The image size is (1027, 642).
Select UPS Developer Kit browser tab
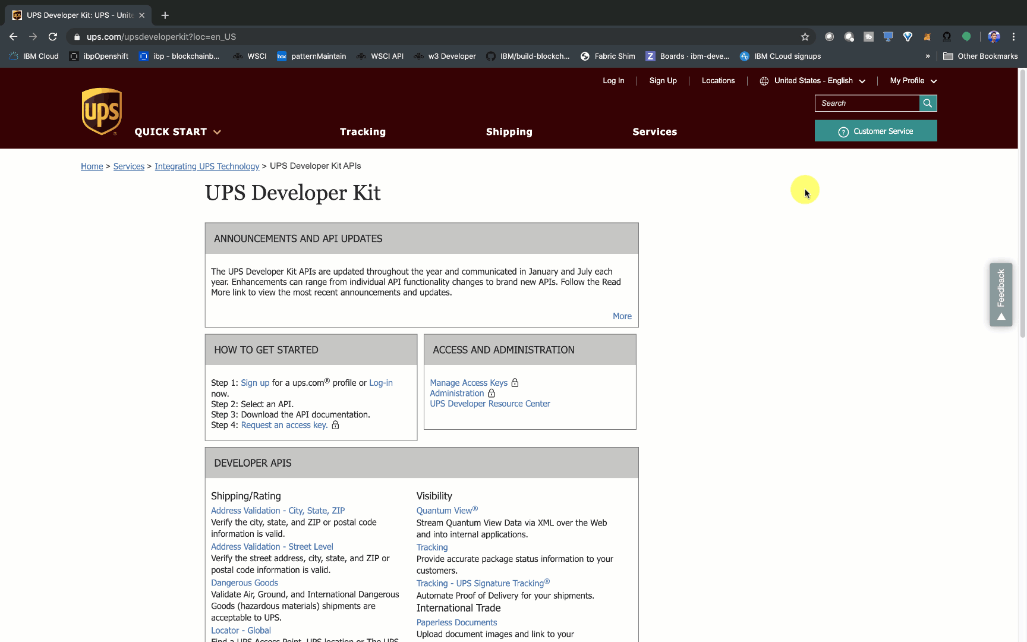click(x=78, y=15)
